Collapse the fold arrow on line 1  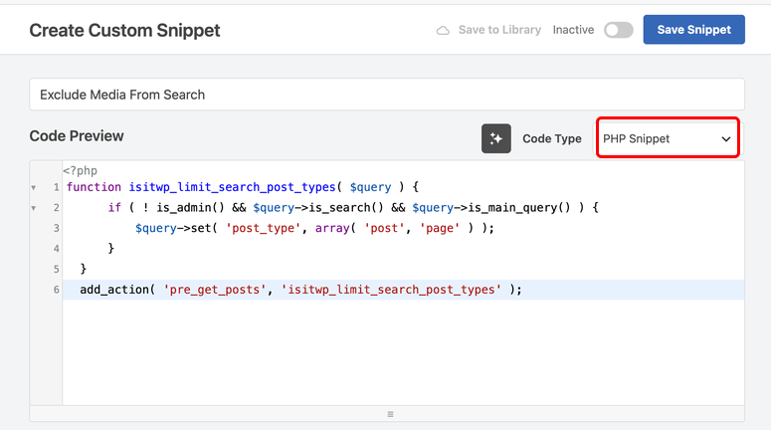tap(34, 187)
